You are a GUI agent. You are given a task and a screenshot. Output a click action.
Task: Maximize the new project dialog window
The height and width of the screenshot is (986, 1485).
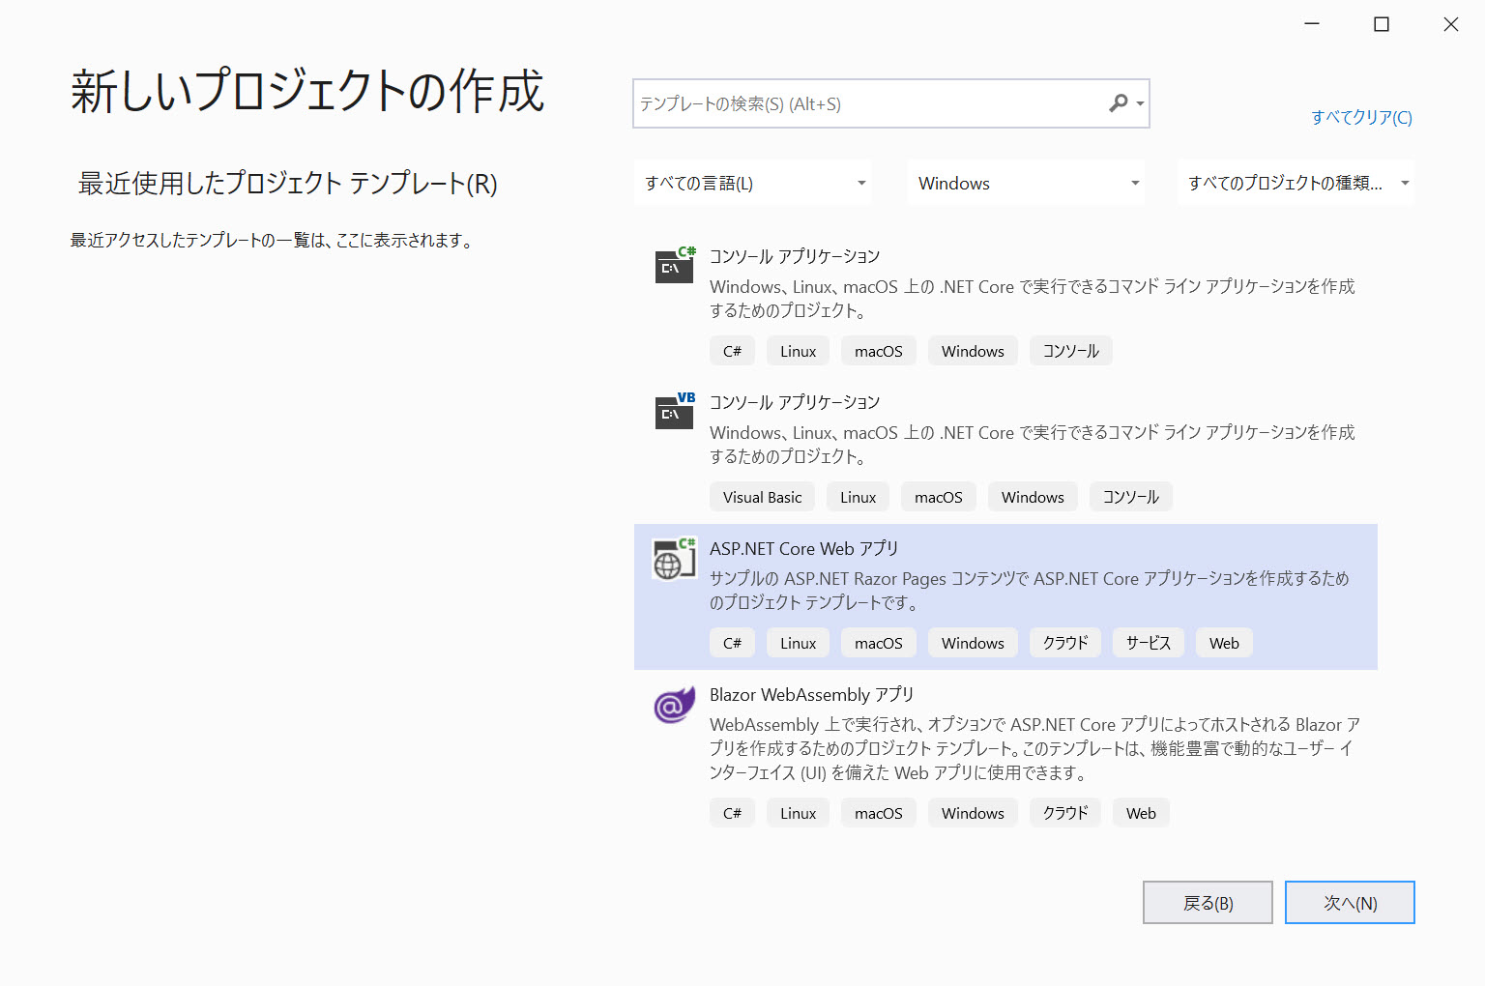[x=1382, y=24]
